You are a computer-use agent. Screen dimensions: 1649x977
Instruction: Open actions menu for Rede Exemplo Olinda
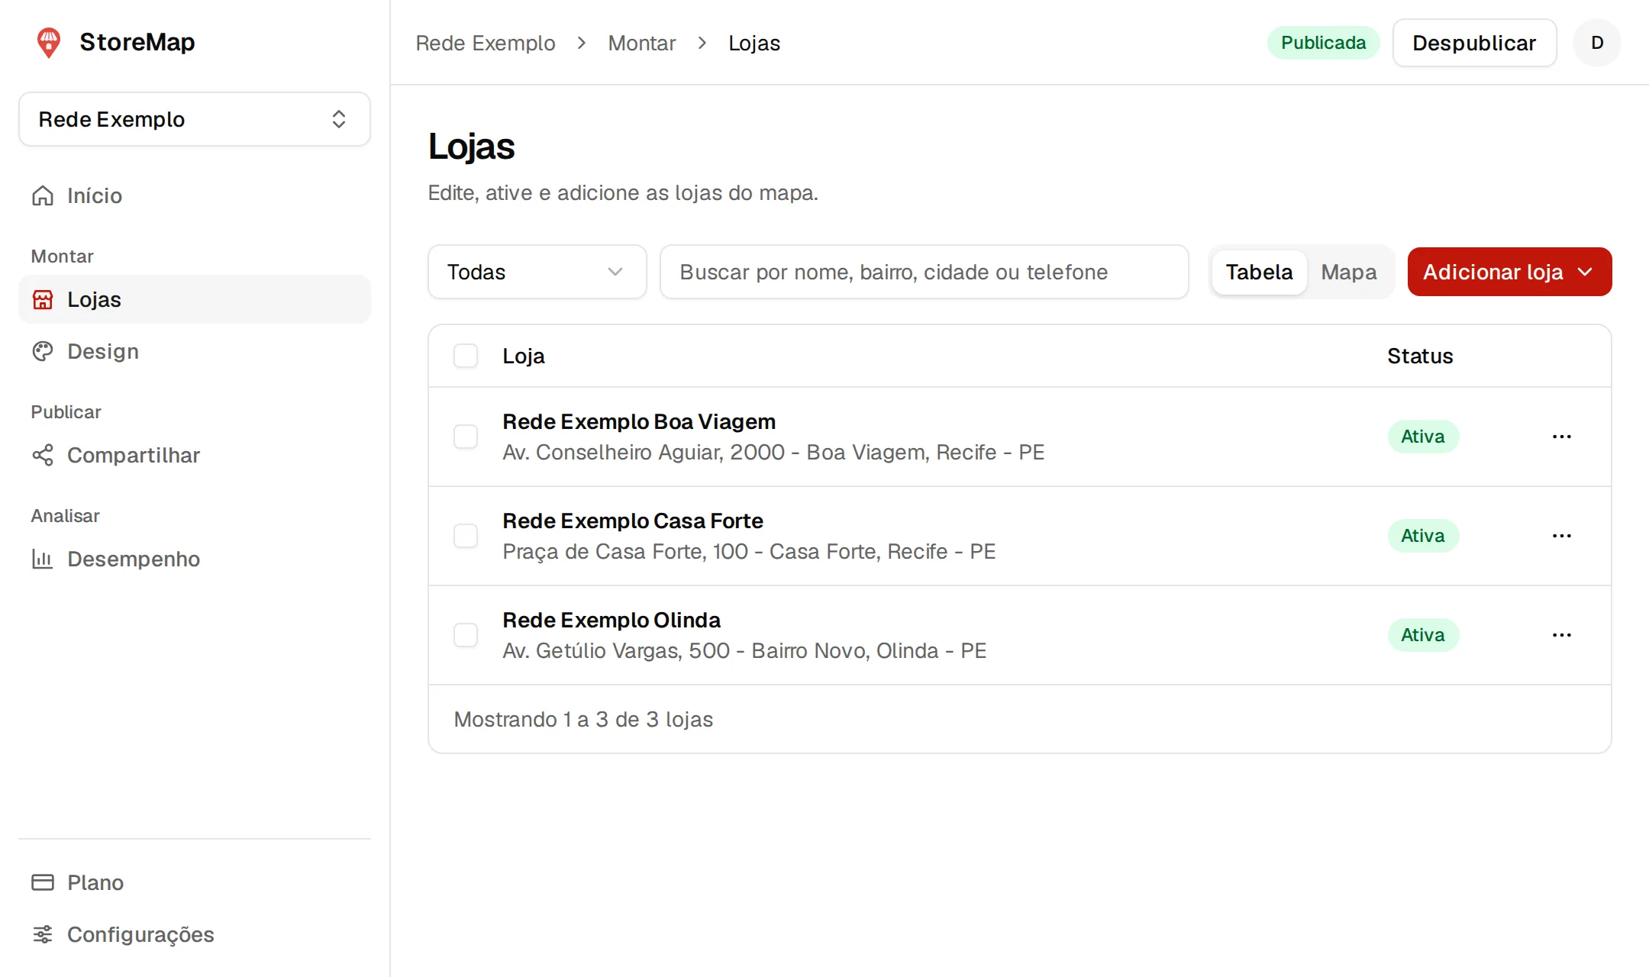tap(1562, 635)
